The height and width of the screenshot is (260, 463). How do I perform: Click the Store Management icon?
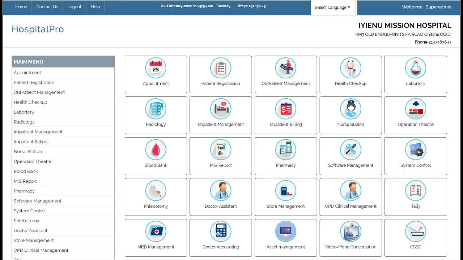point(286,190)
